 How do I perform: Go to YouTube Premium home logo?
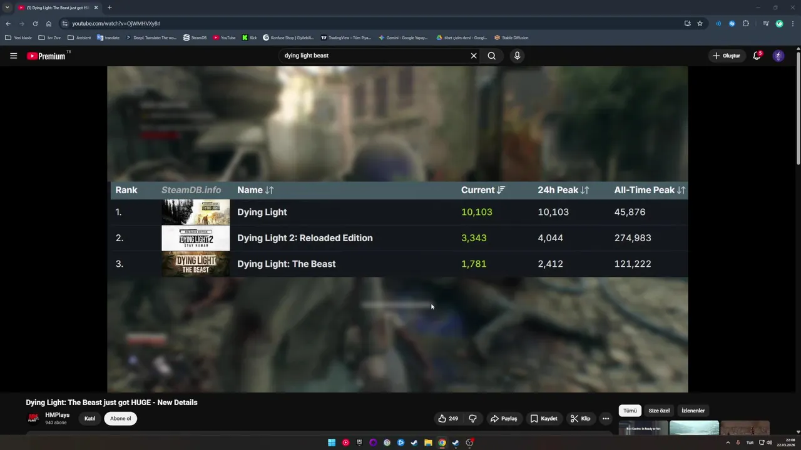tap(46, 56)
